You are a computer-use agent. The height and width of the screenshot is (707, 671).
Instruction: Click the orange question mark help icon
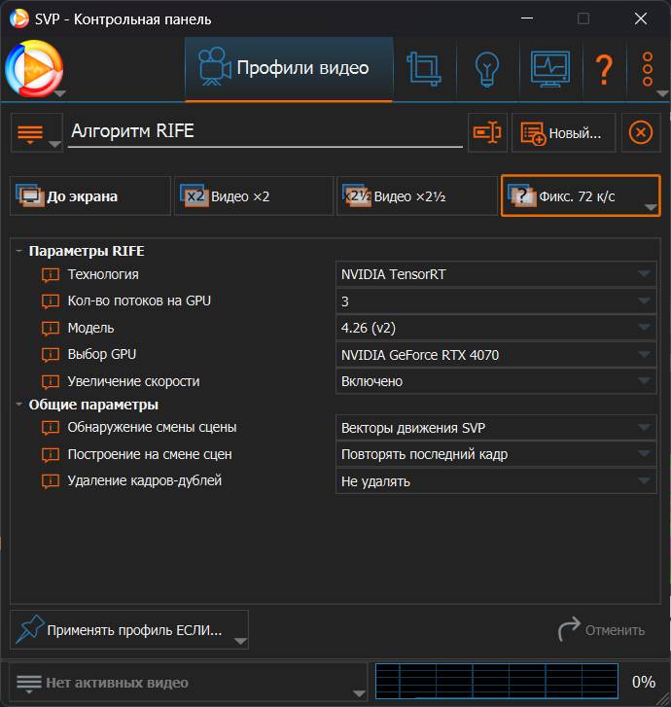[x=604, y=69]
